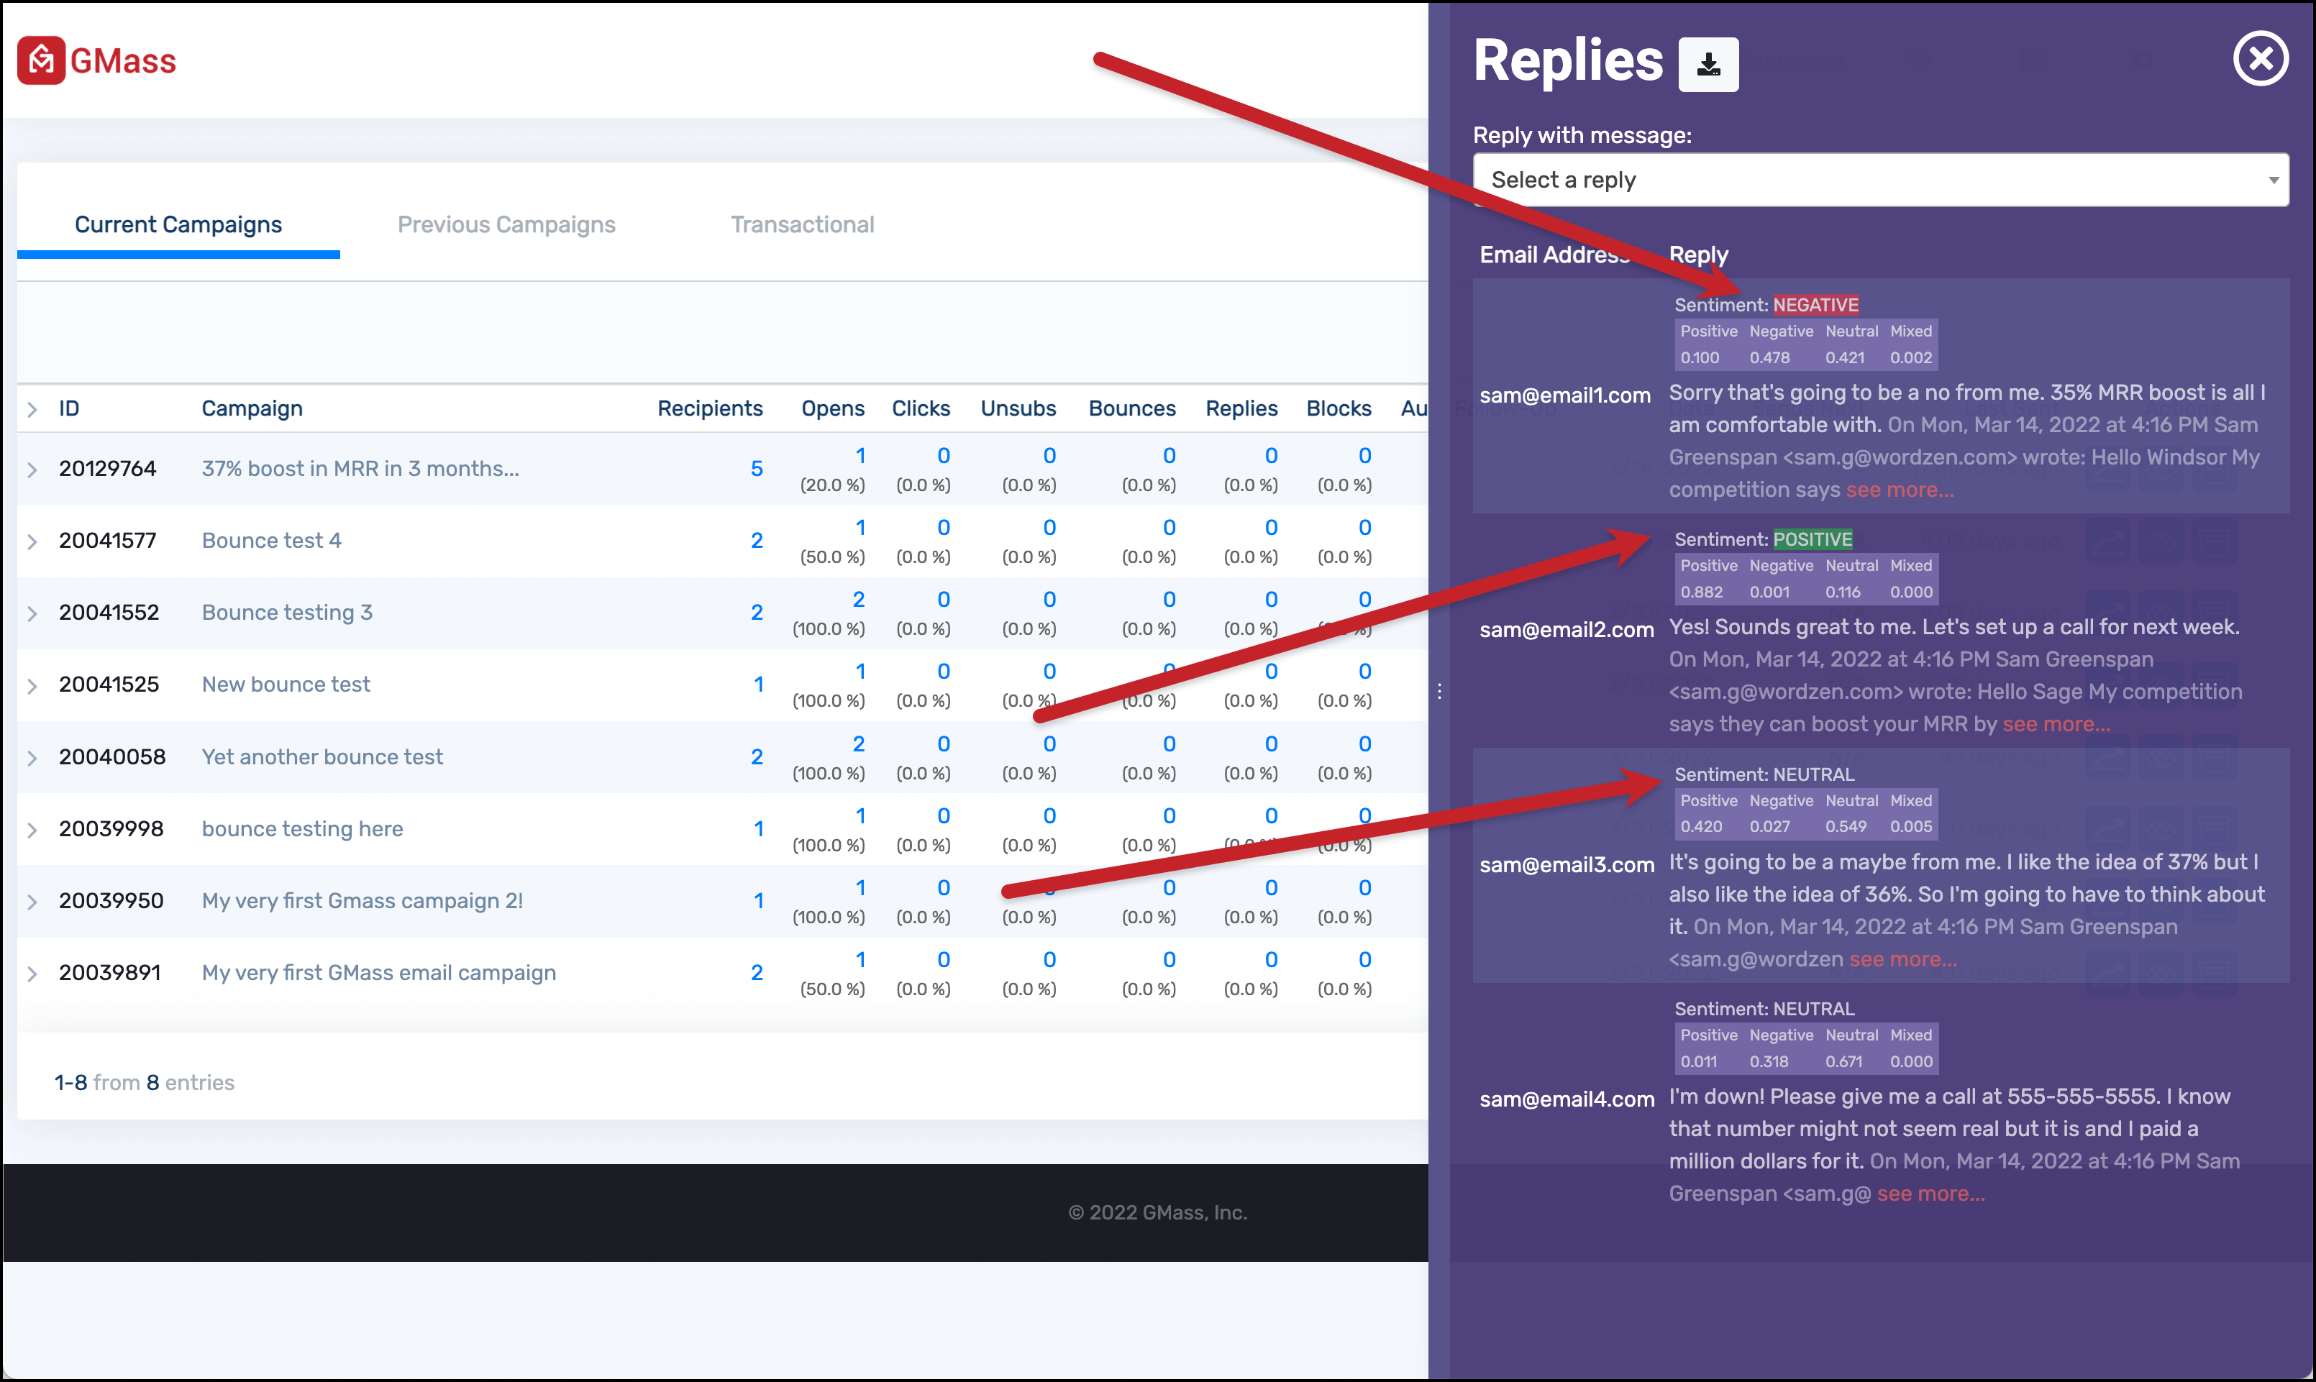The width and height of the screenshot is (2316, 1382).
Task: Expand campaign row 20041552
Action: [x=32, y=614]
